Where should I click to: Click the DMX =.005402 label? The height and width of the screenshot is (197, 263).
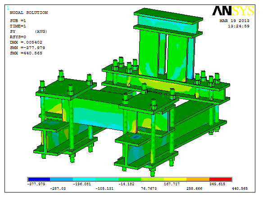tap(26, 42)
